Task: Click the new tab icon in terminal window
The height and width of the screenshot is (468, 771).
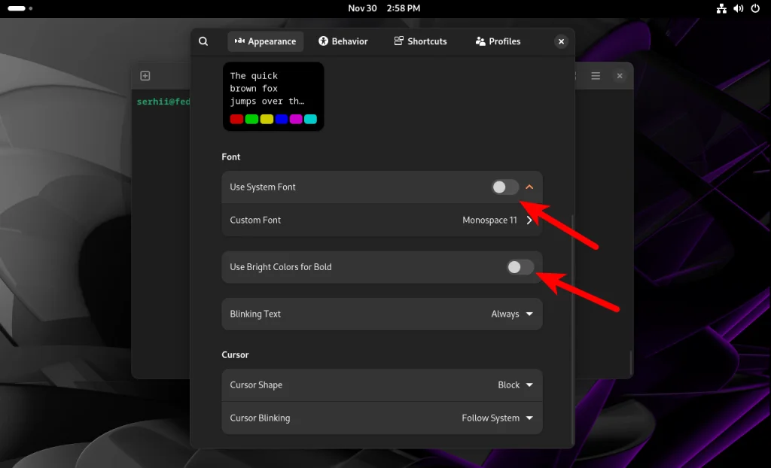Action: tap(145, 76)
